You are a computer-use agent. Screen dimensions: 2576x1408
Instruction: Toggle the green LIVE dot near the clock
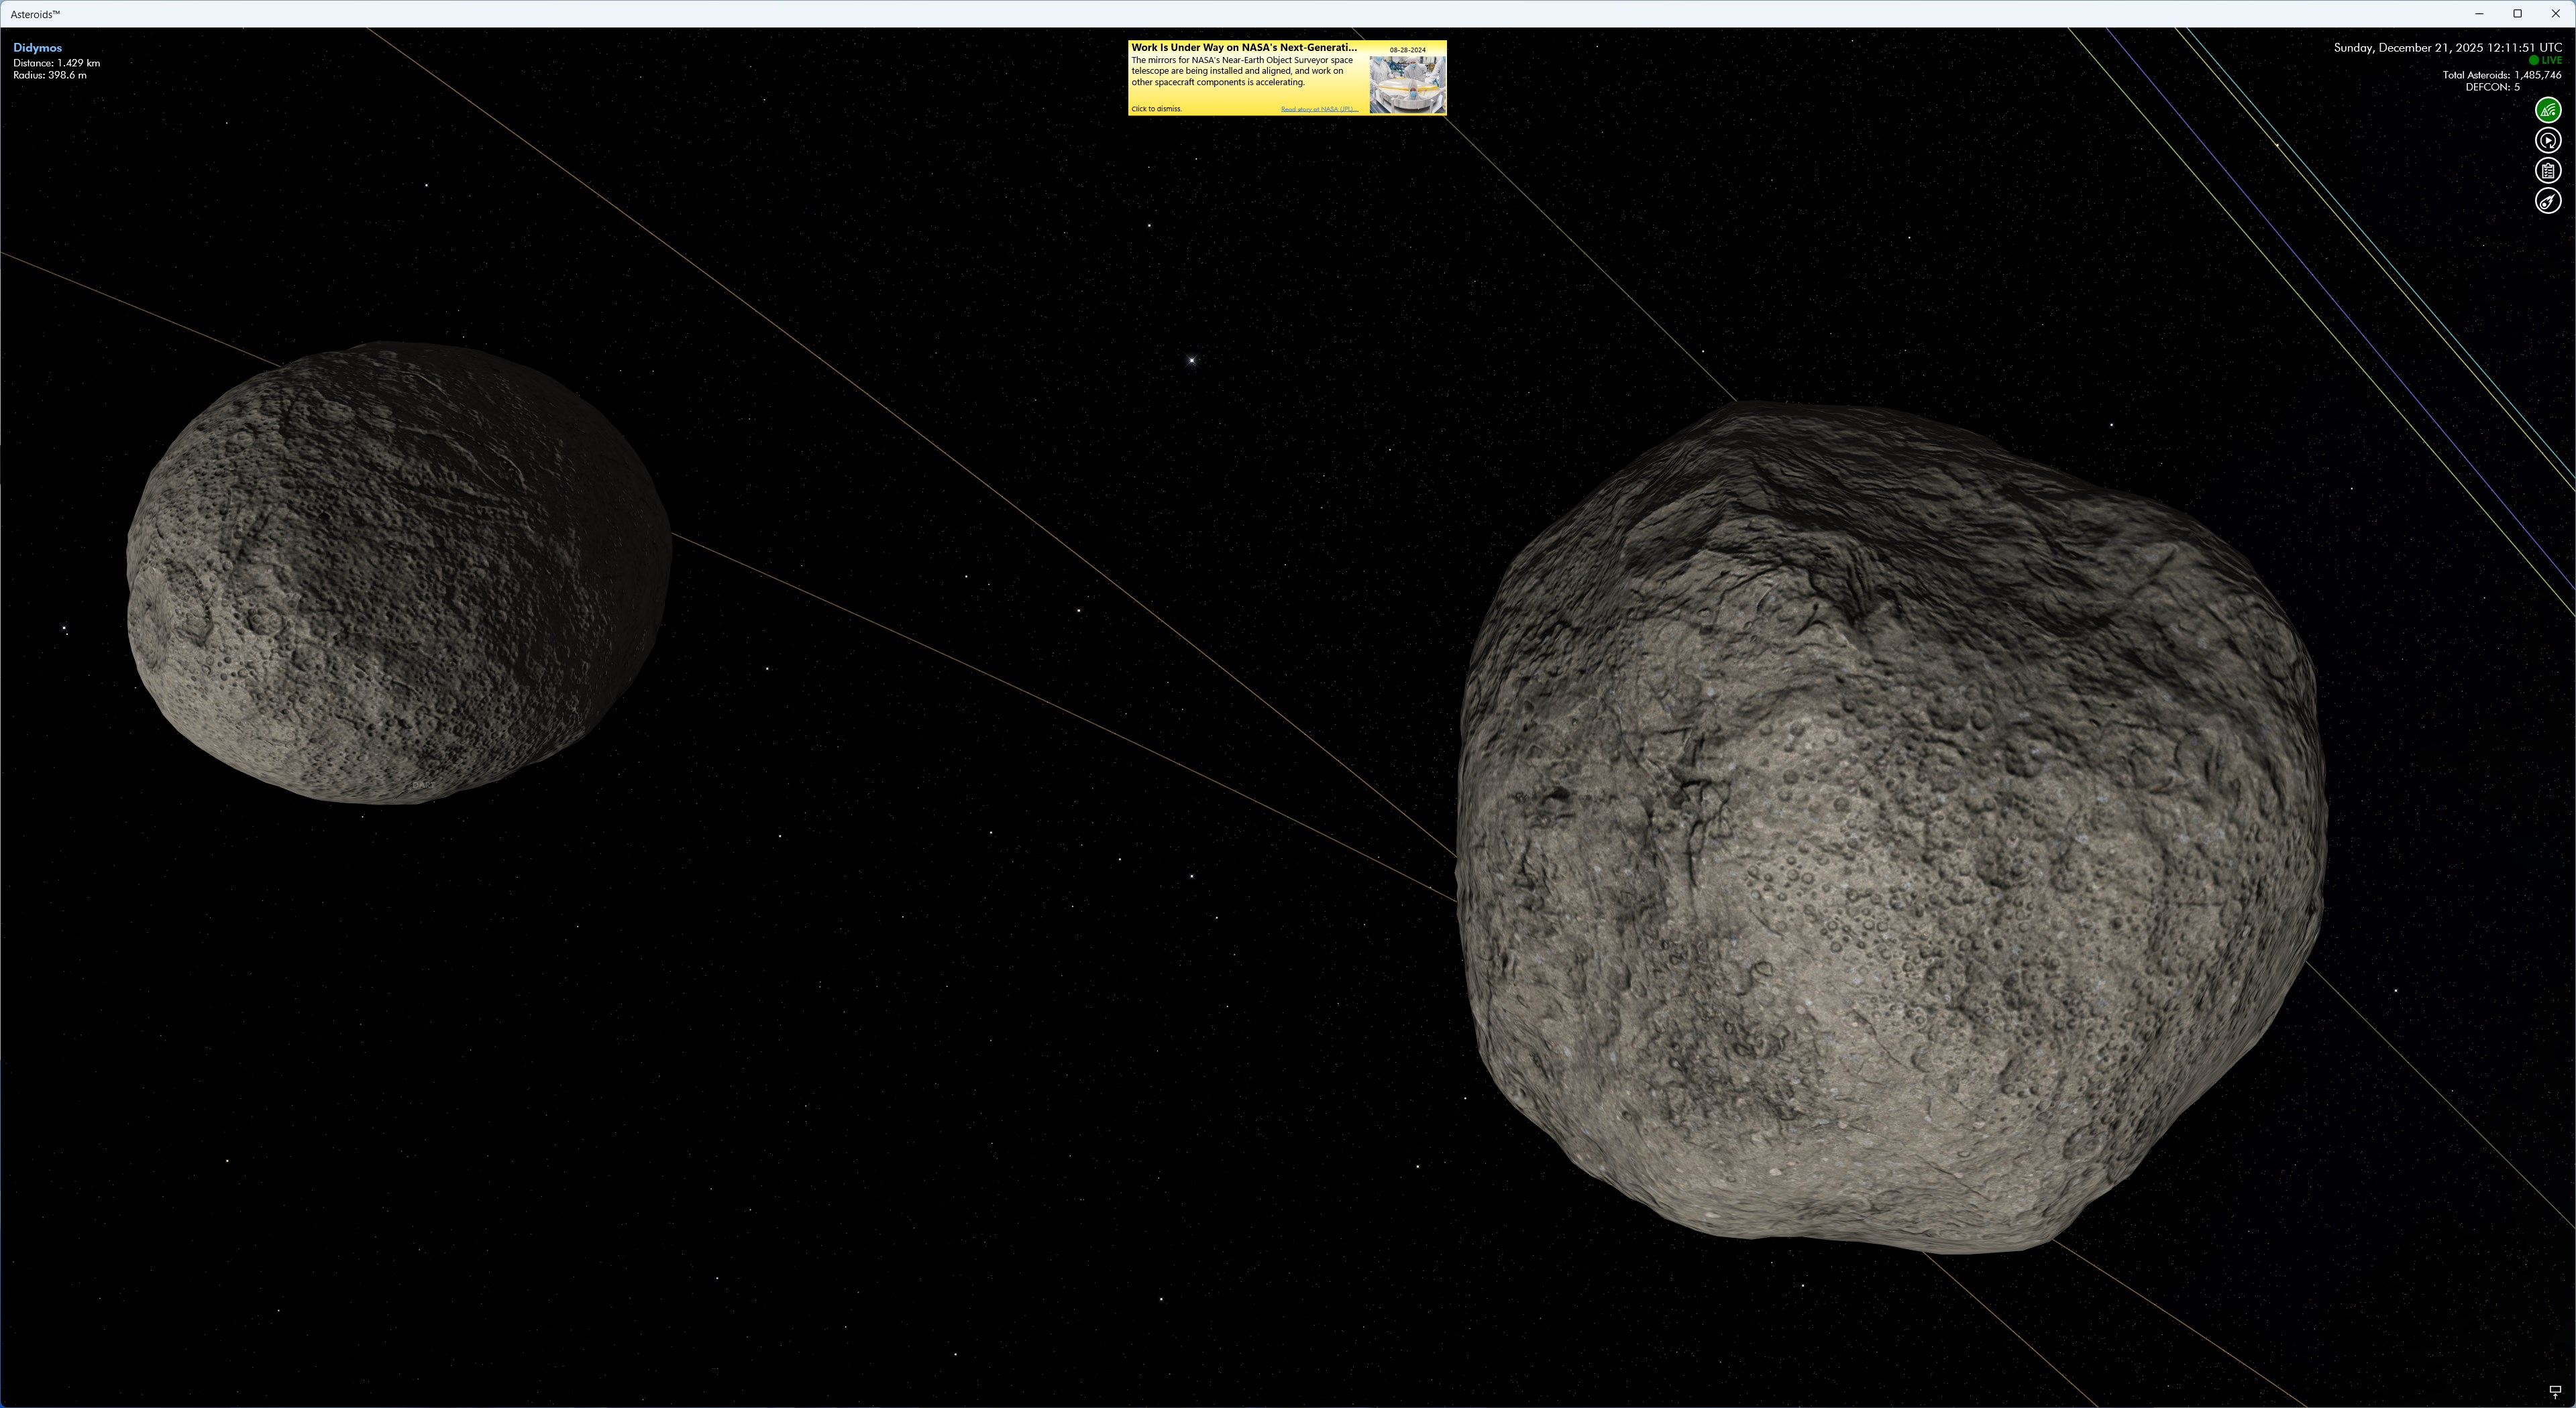[2534, 60]
